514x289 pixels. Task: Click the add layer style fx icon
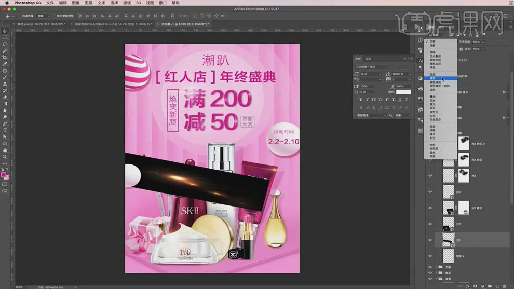tap(468, 286)
